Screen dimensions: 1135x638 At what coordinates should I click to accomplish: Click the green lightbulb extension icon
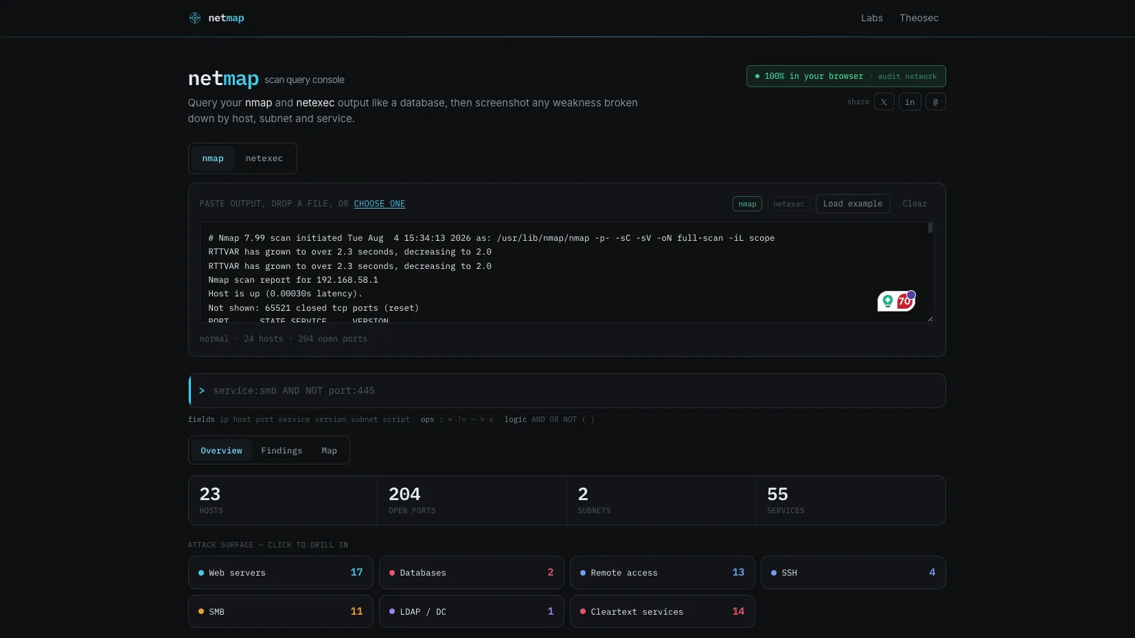pyautogui.click(x=887, y=301)
